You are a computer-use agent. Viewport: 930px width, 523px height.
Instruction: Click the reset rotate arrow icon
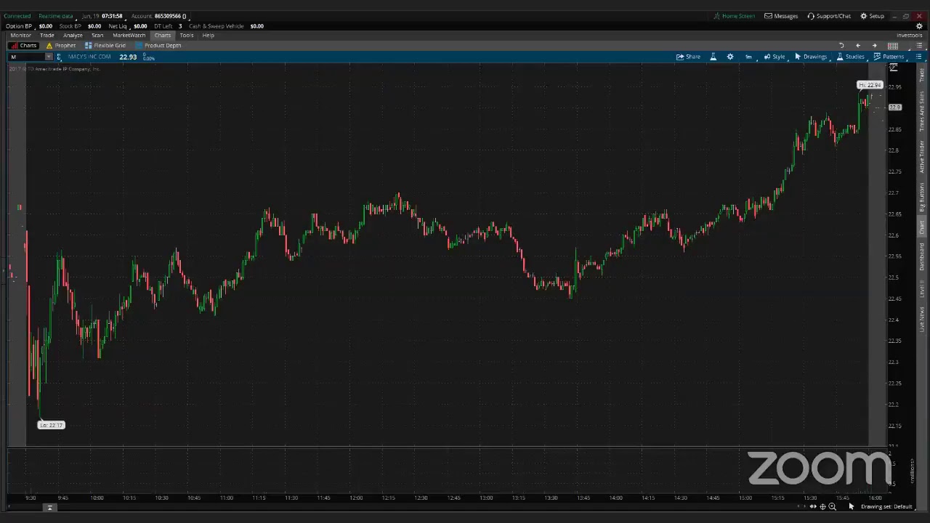pyautogui.click(x=841, y=46)
